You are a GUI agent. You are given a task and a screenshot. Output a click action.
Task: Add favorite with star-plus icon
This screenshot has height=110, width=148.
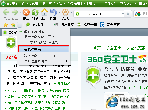point(13,25)
